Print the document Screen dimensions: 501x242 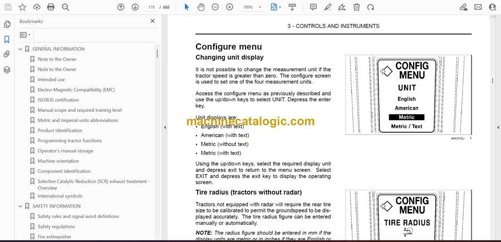(51, 7)
